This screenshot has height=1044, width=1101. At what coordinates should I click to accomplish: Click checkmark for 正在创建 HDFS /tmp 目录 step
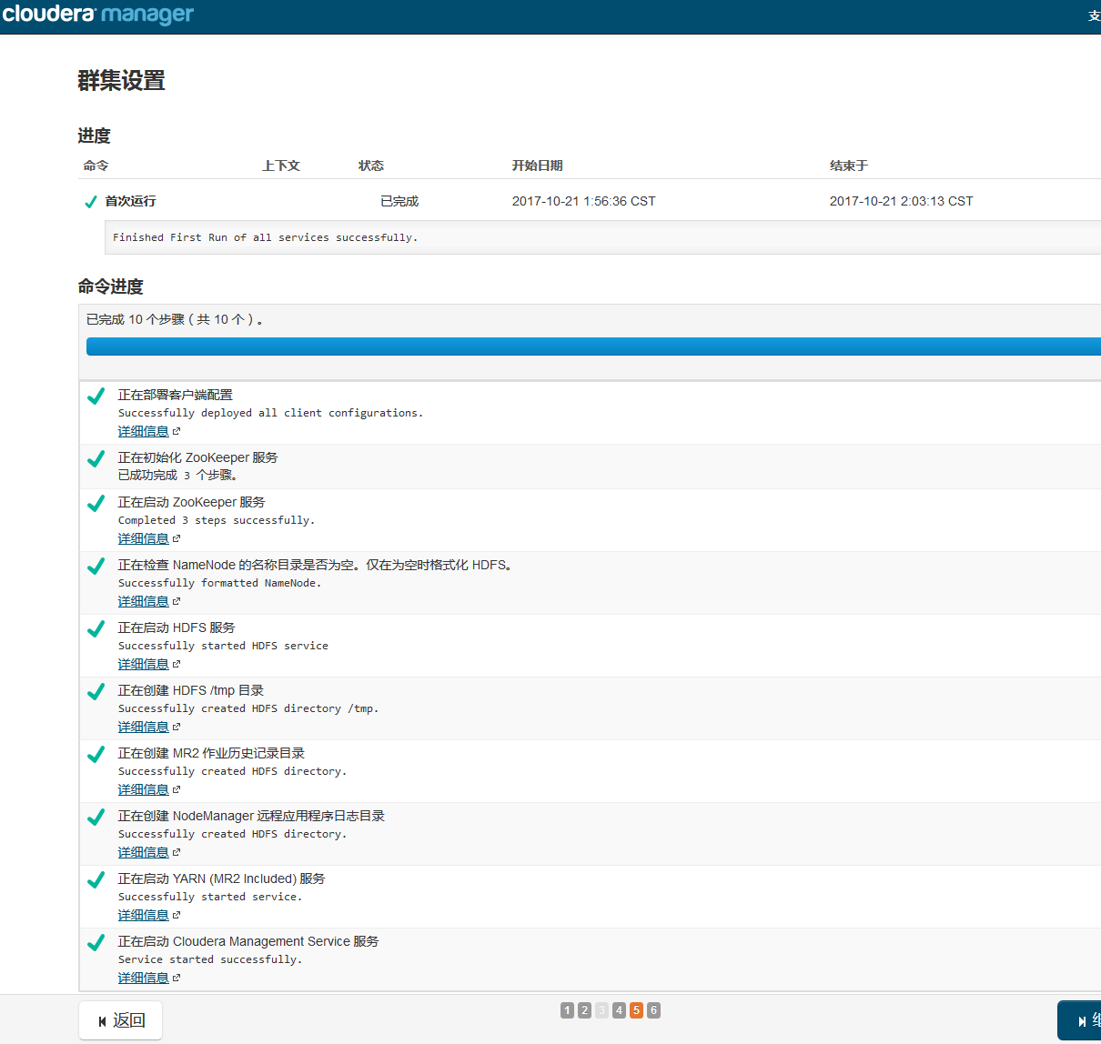click(96, 691)
